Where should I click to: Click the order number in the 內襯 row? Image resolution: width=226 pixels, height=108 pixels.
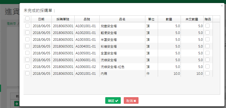click(63, 74)
